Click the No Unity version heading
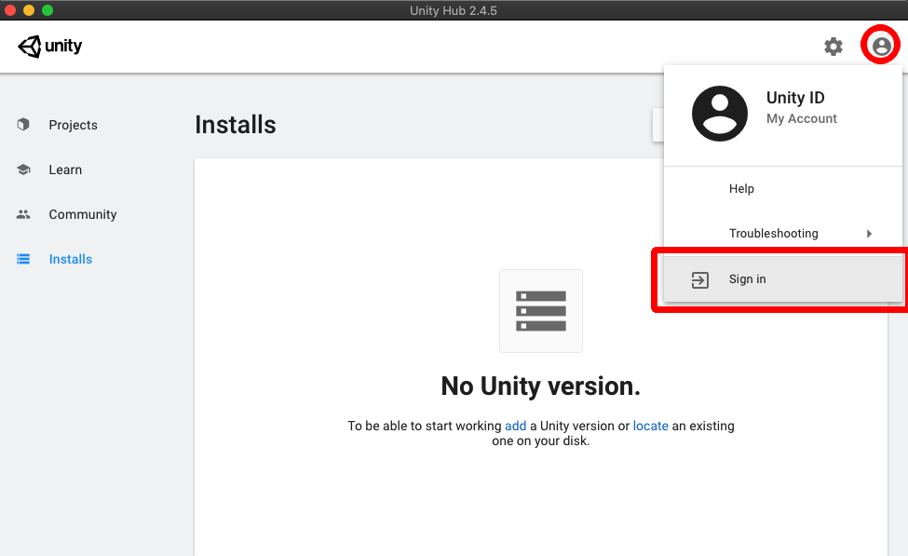The image size is (908, 556). tap(541, 386)
